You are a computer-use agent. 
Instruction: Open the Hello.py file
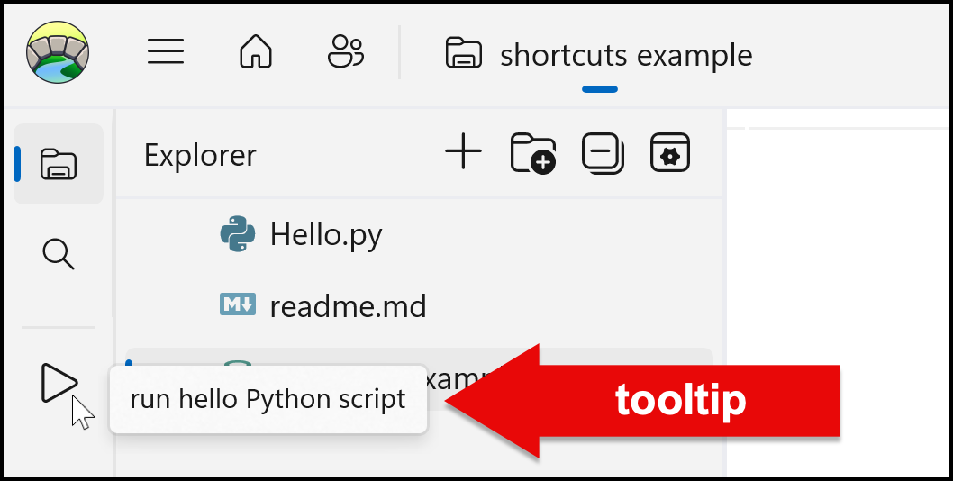(x=326, y=235)
